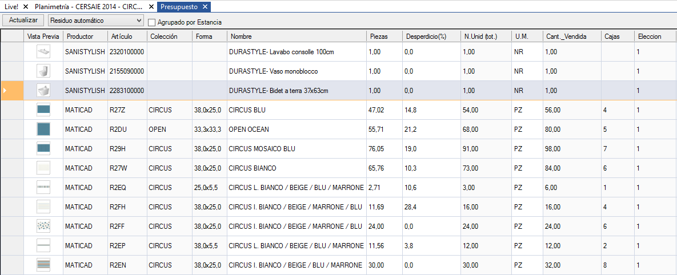Select the article cell R2DU
This screenshot has height=275, width=677.
click(127, 130)
